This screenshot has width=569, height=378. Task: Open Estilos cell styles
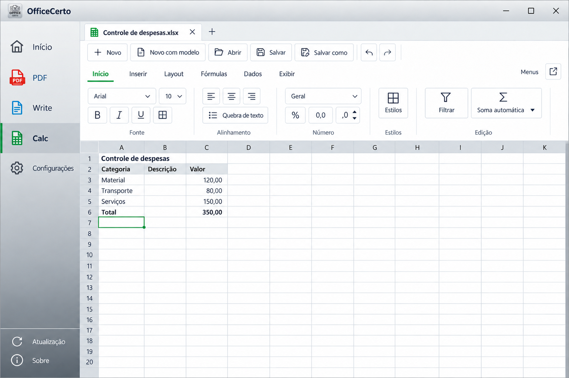click(x=393, y=103)
